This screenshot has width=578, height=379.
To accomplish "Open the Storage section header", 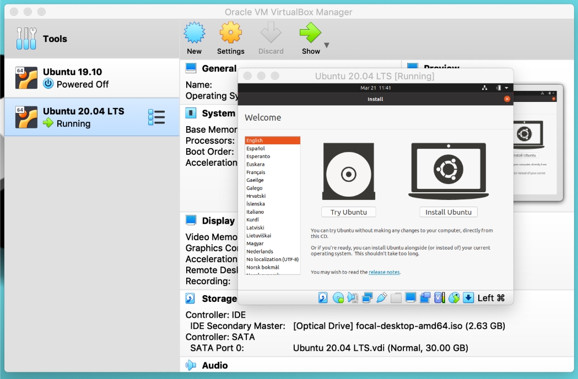I will 219,299.
